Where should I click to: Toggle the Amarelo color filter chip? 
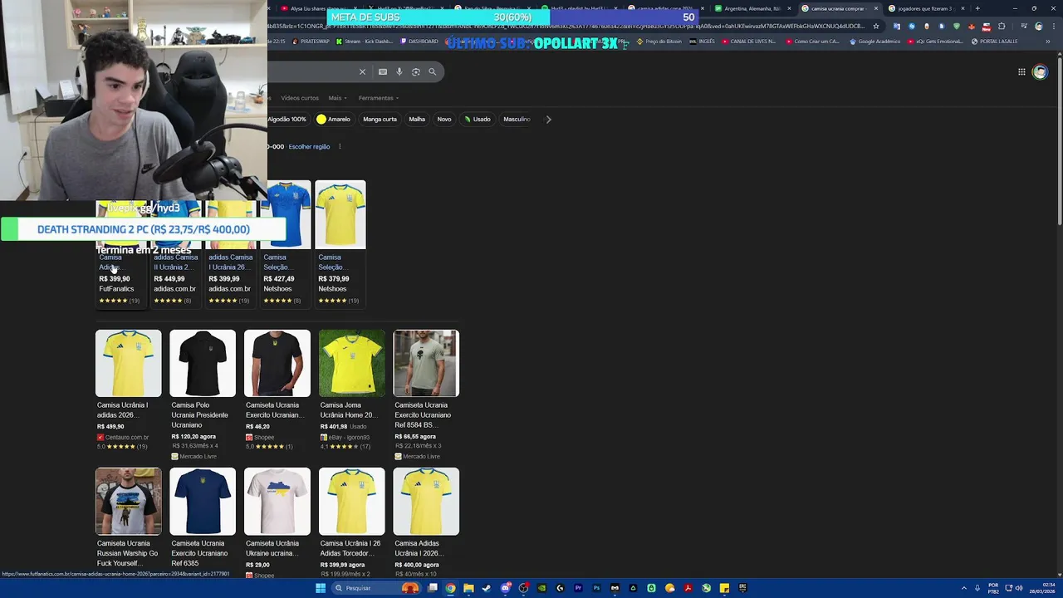pyautogui.click(x=334, y=119)
